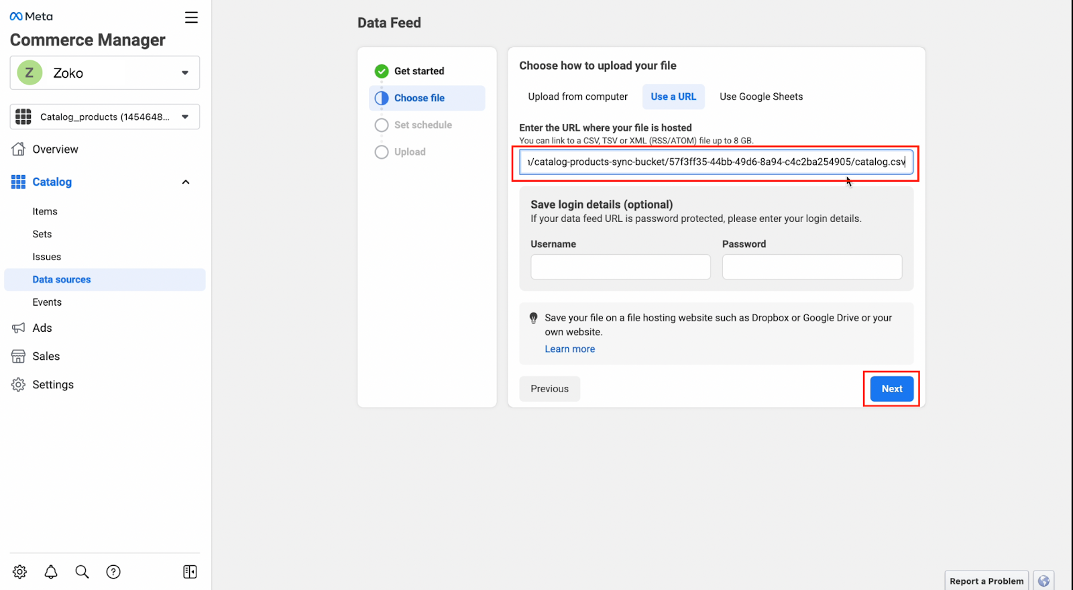Click the lightbulb tip icon
The width and height of the screenshot is (1073, 590).
(534, 318)
